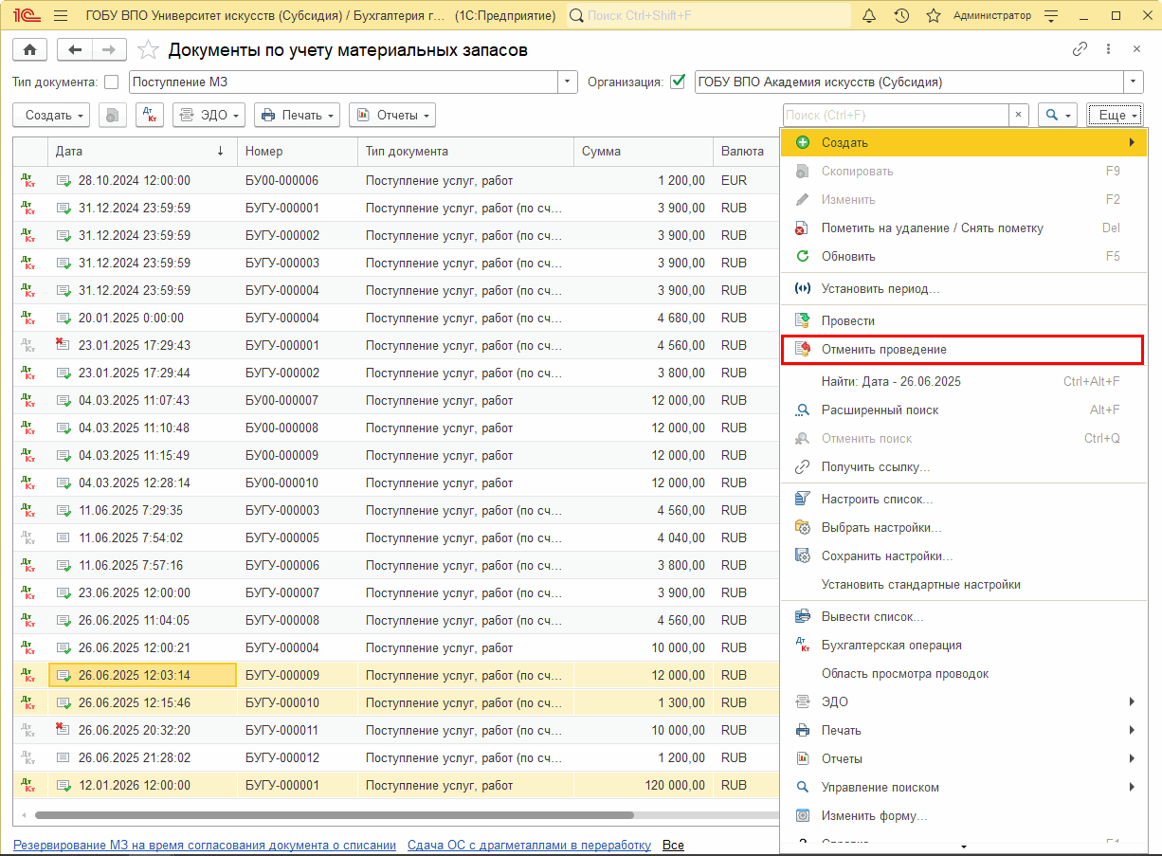Select Отменить проведение menu item
This screenshot has width=1162, height=856.
coord(883,350)
